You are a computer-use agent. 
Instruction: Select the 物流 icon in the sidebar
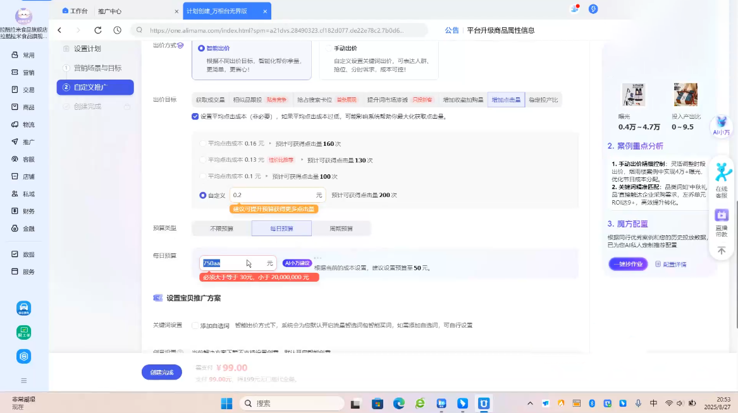coord(28,125)
